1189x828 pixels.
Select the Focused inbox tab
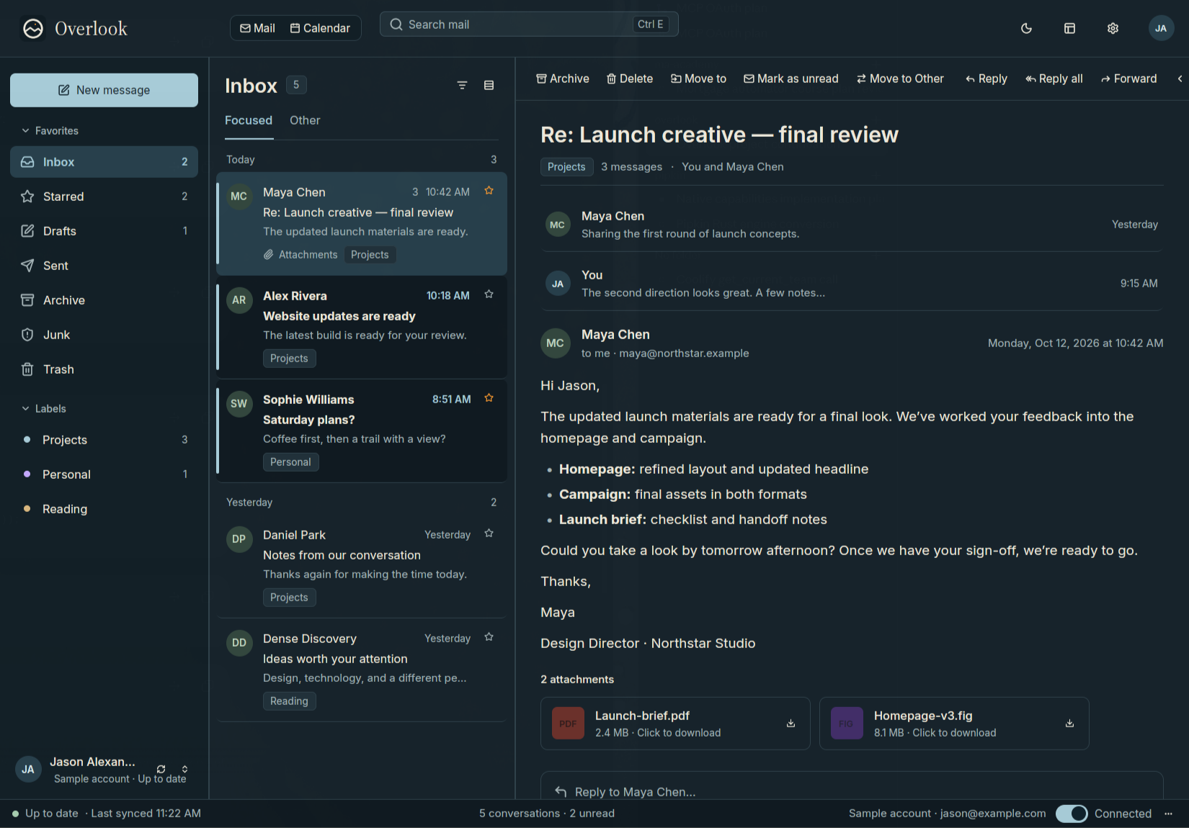pos(249,120)
